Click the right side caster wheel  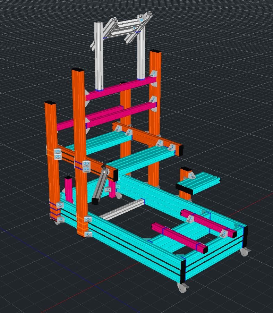click(244, 252)
